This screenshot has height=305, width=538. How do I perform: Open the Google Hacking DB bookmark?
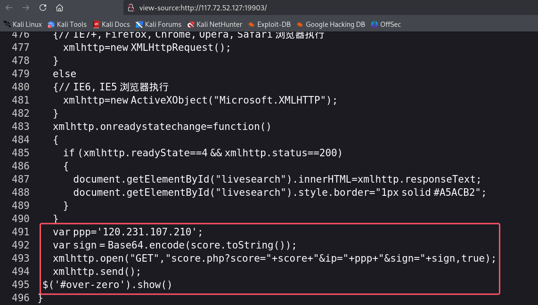(331, 24)
